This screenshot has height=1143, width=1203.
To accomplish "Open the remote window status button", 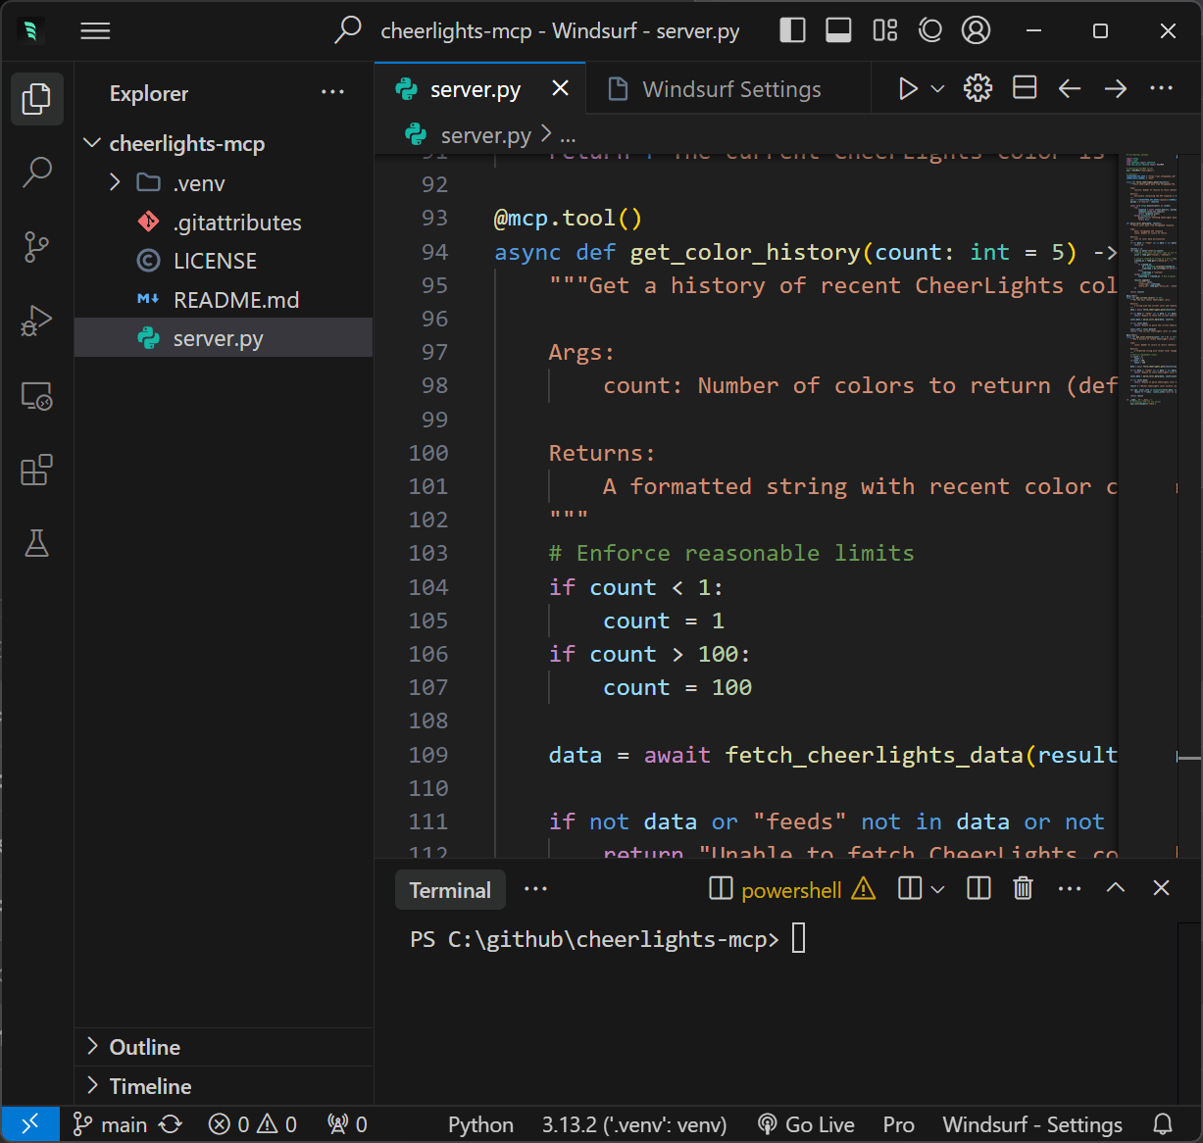I will tap(30, 1123).
